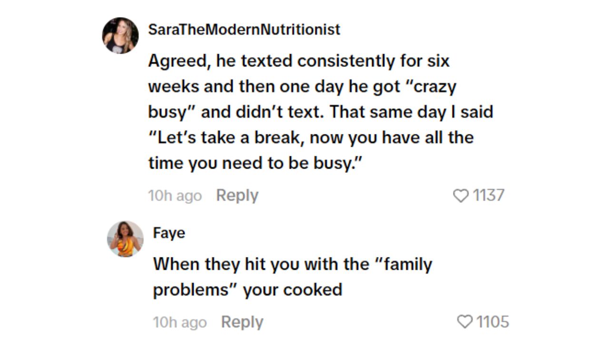
Task: Reply to Faye's comment
Action: [x=242, y=322]
